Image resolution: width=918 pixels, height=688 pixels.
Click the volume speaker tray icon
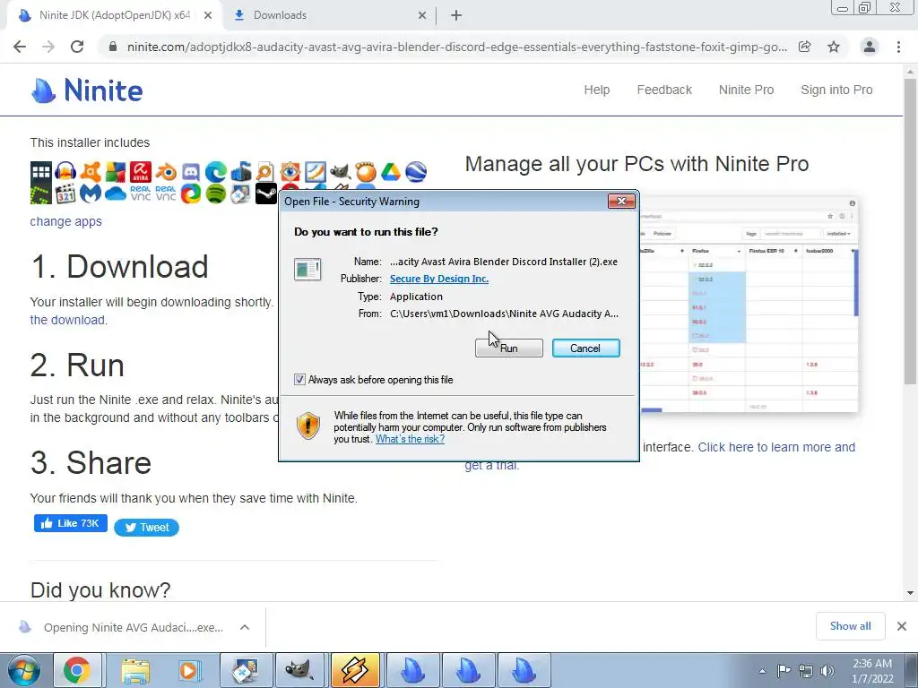coord(827,671)
